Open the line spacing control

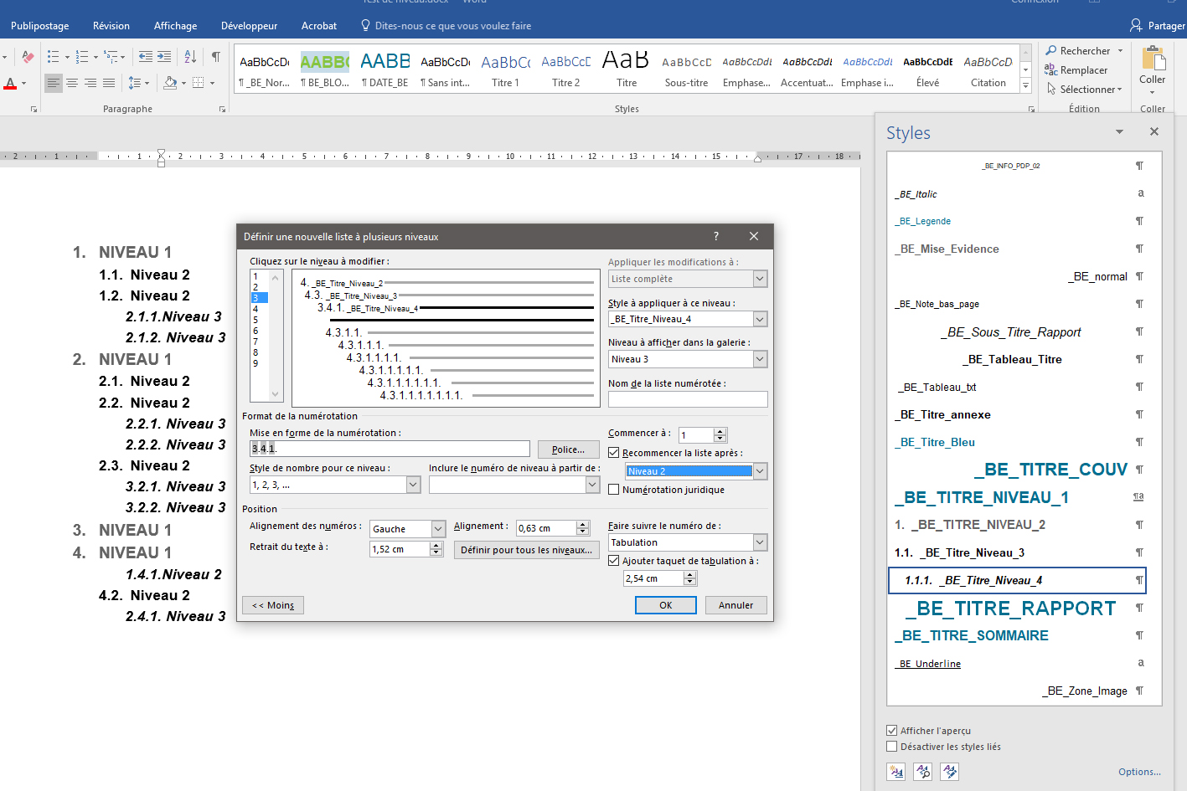[134, 83]
